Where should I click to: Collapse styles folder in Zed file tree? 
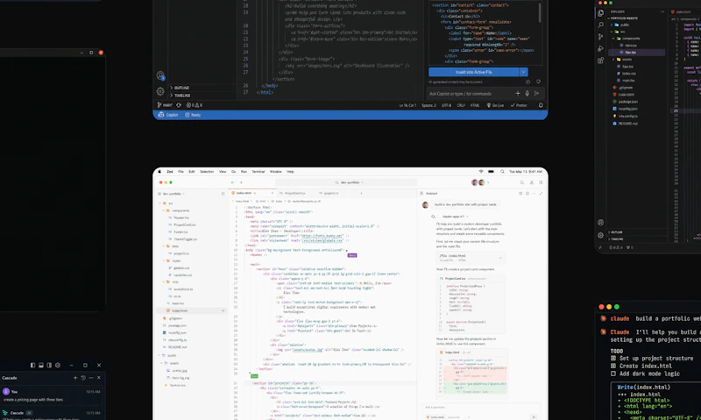[173, 260]
